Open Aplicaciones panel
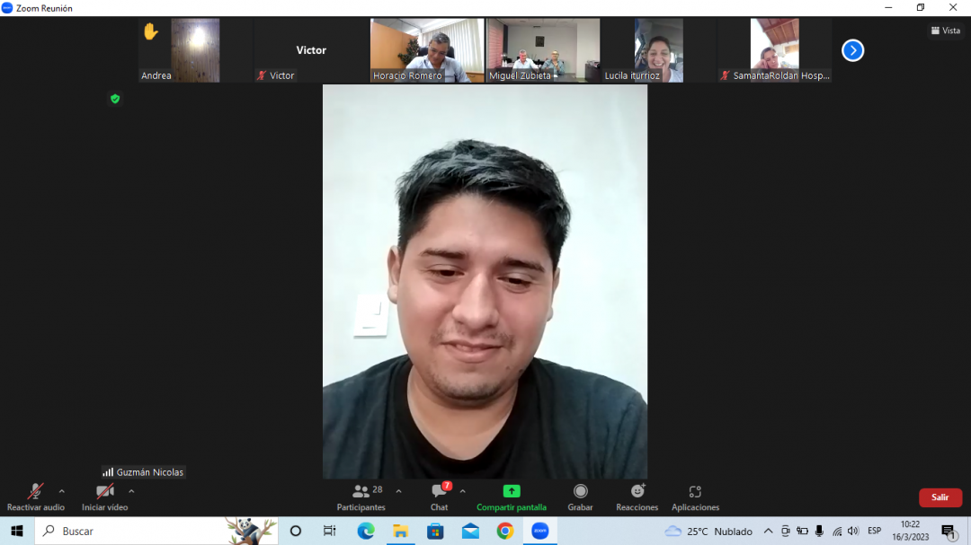The image size is (971, 545). pyautogui.click(x=695, y=497)
